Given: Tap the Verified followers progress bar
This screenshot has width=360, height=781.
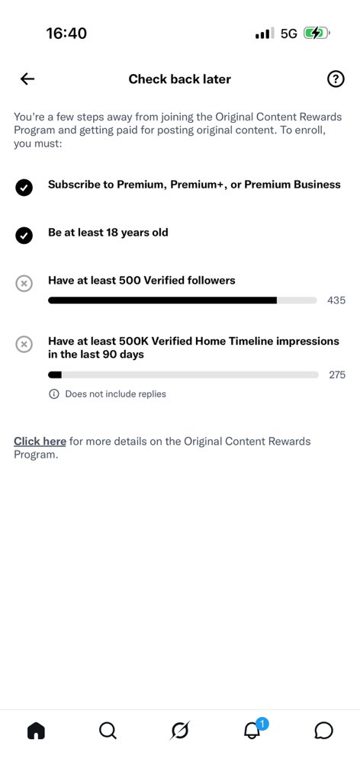Looking at the screenshot, I should (182, 301).
